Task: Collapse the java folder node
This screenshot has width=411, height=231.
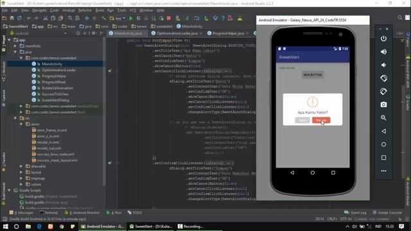Action: (x=15, y=52)
